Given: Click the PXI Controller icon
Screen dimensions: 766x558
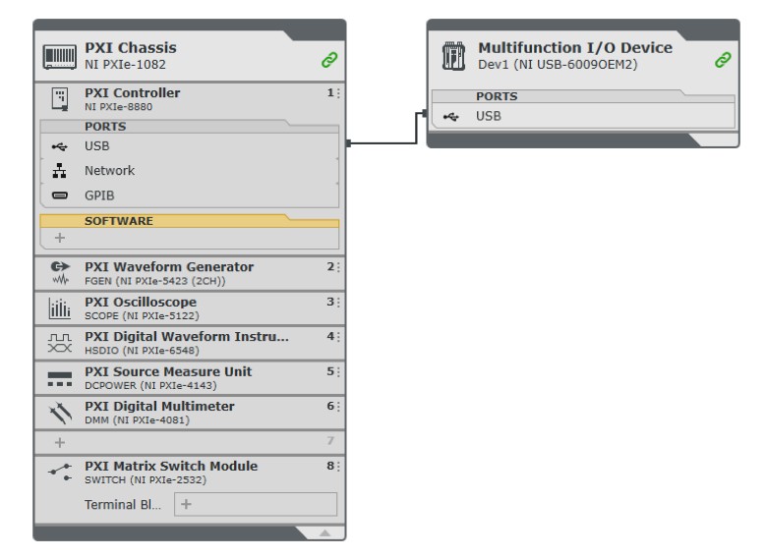Looking at the screenshot, I should [x=60, y=99].
